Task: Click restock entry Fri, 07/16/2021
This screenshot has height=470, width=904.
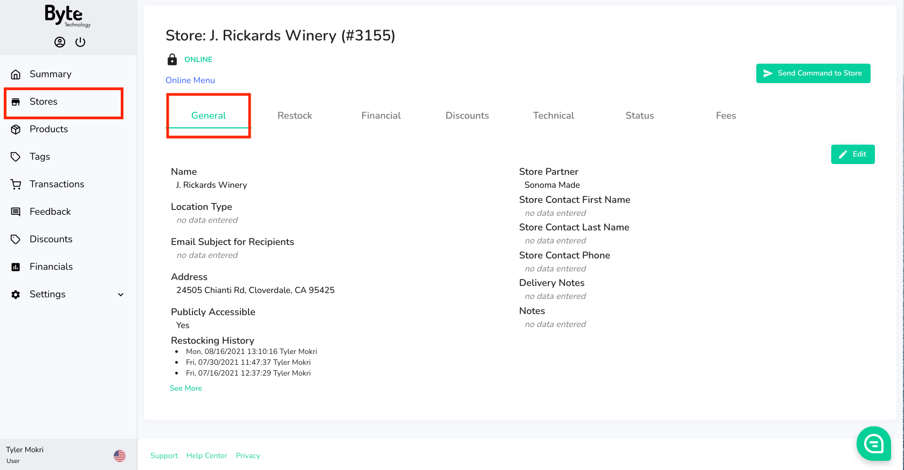Action: click(x=248, y=373)
